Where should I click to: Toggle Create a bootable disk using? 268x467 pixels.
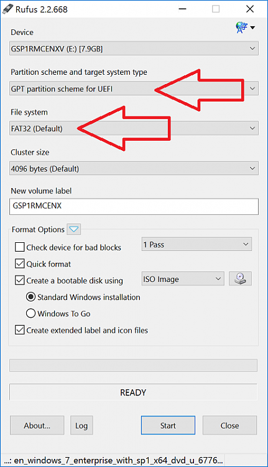pos(20,280)
